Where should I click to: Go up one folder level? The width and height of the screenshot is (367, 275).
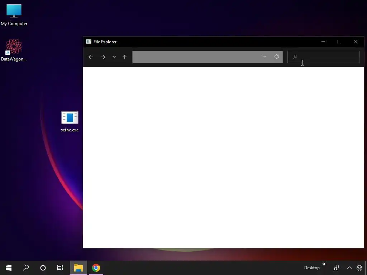[x=124, y=57]
